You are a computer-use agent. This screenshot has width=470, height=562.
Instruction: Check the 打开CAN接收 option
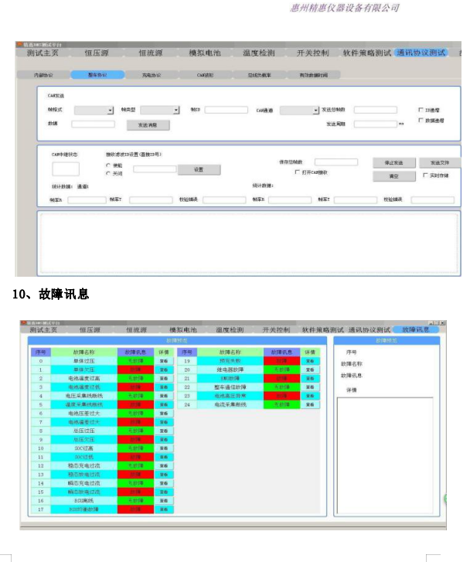[298, 172]
